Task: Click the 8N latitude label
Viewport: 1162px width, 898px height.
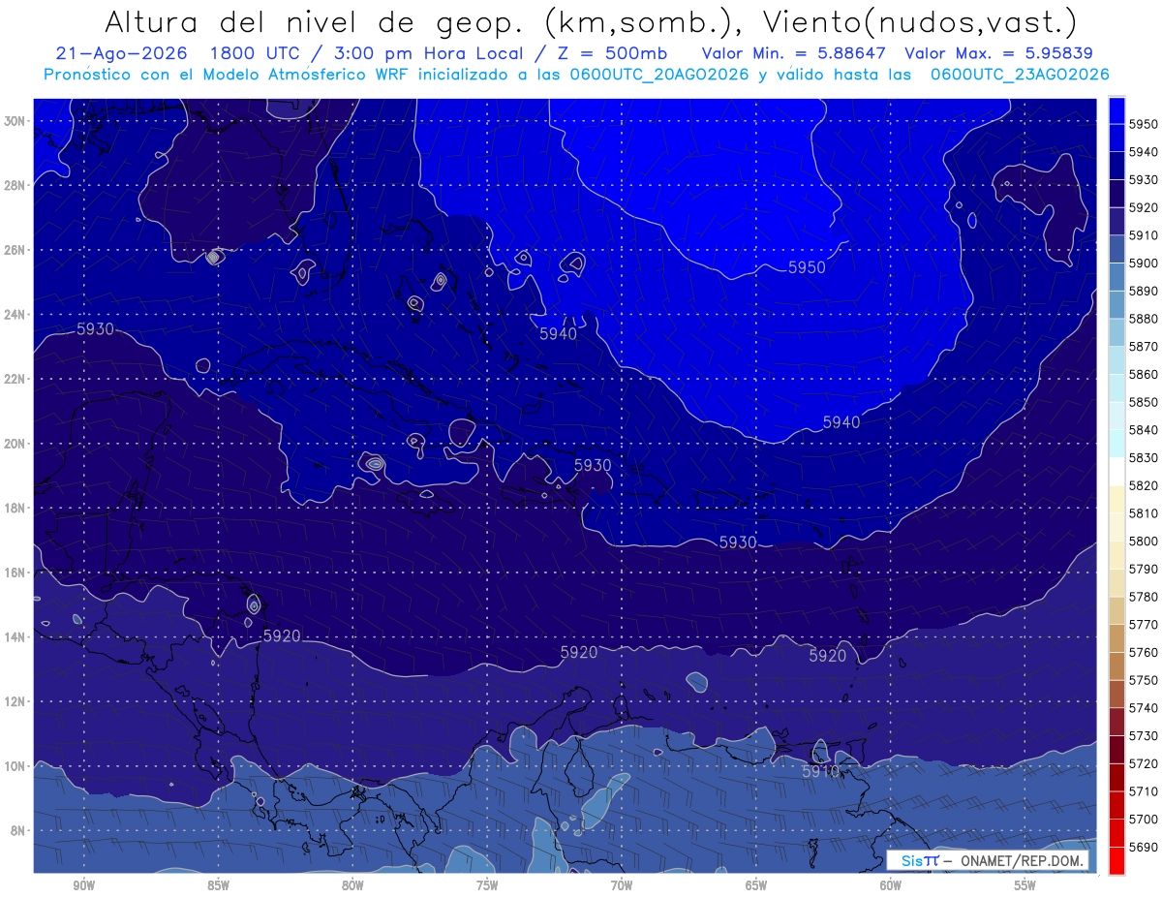Action: pos(17,830)
